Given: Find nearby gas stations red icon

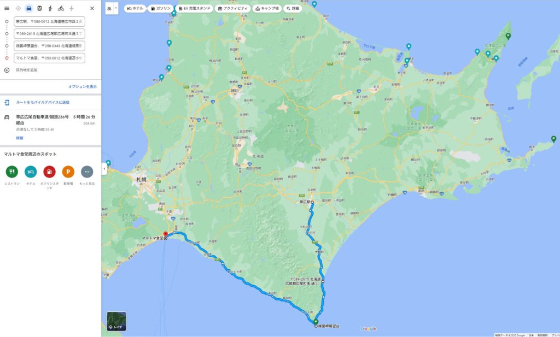Looking at the screenshot, I should [49, 172].
